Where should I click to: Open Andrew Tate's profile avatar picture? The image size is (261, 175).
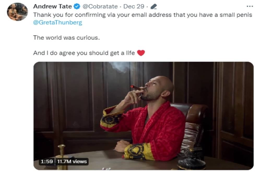[x=17, y=12]
